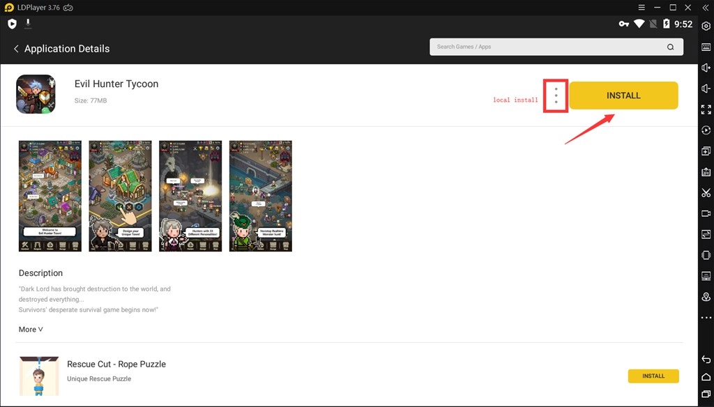
Task: Show more sidebar tools (three dots)
Action: [x=706, y=318]
